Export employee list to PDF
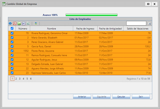The image size is (160, 109). tap(15, 23)
